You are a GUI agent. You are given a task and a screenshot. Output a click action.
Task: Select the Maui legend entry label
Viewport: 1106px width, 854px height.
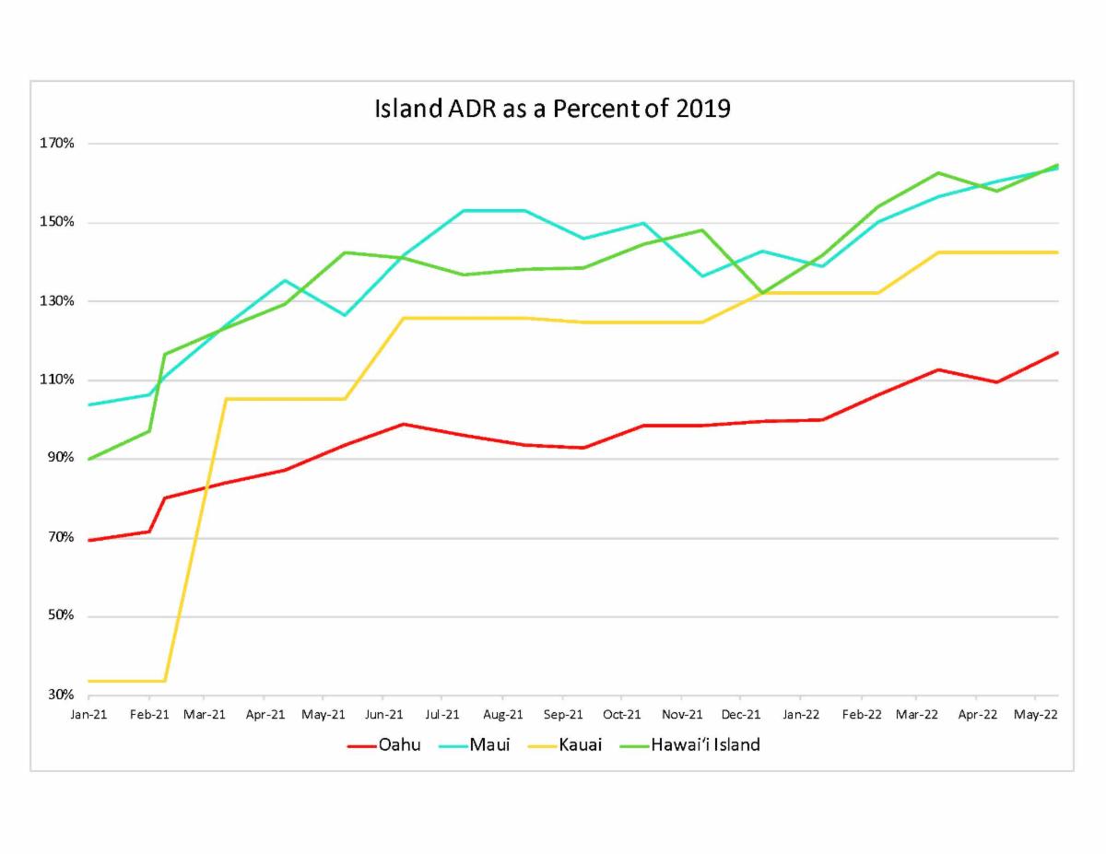pyautogui.click(x=489, y=745)
